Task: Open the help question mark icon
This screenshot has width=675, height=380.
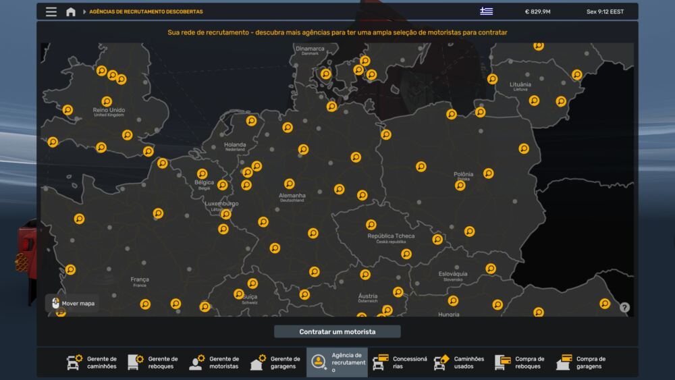Action: click(624, 307)
